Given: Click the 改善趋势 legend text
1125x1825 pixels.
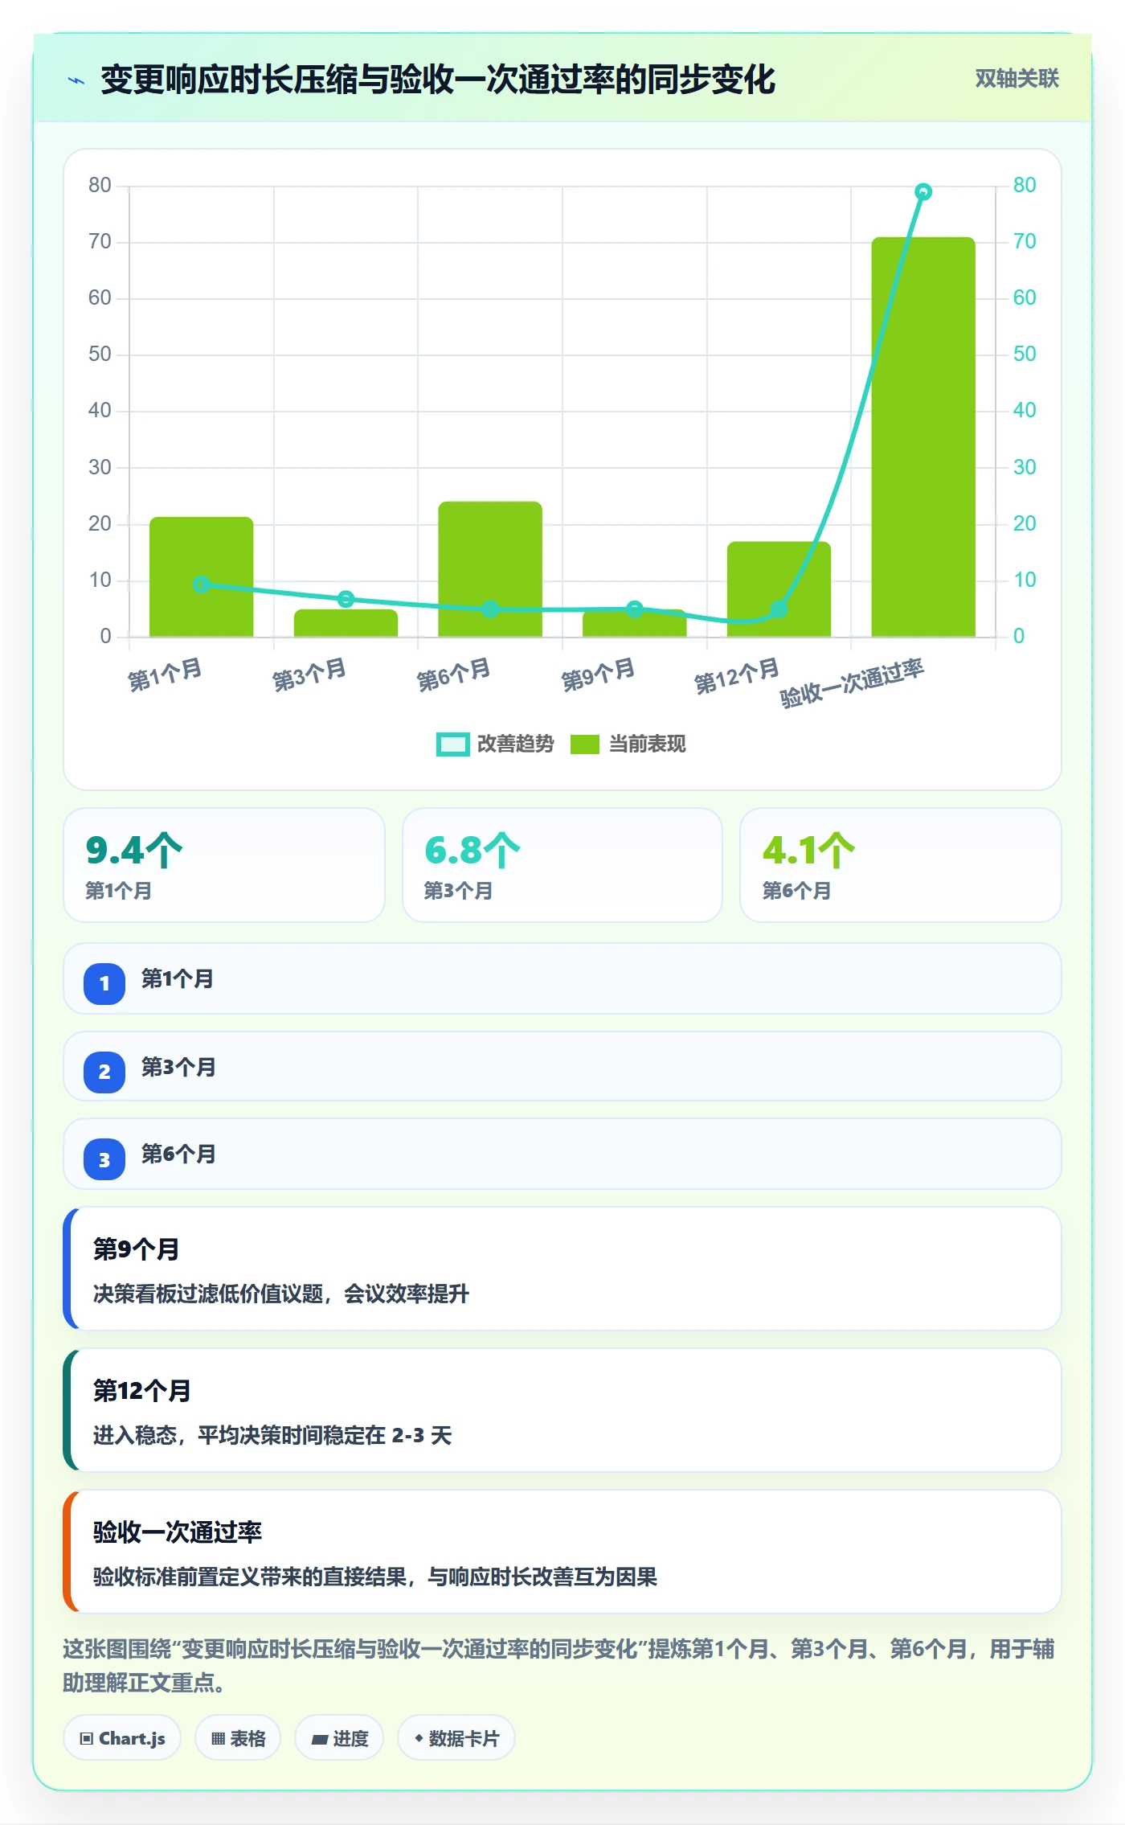Looking at the screenshot, I should click(516, 744).
